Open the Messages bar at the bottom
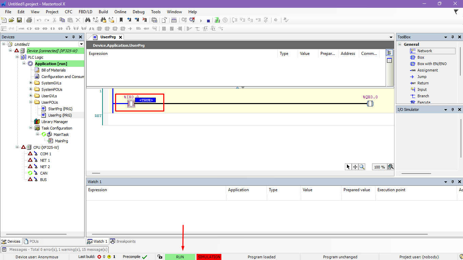 (x=54, y=249)
